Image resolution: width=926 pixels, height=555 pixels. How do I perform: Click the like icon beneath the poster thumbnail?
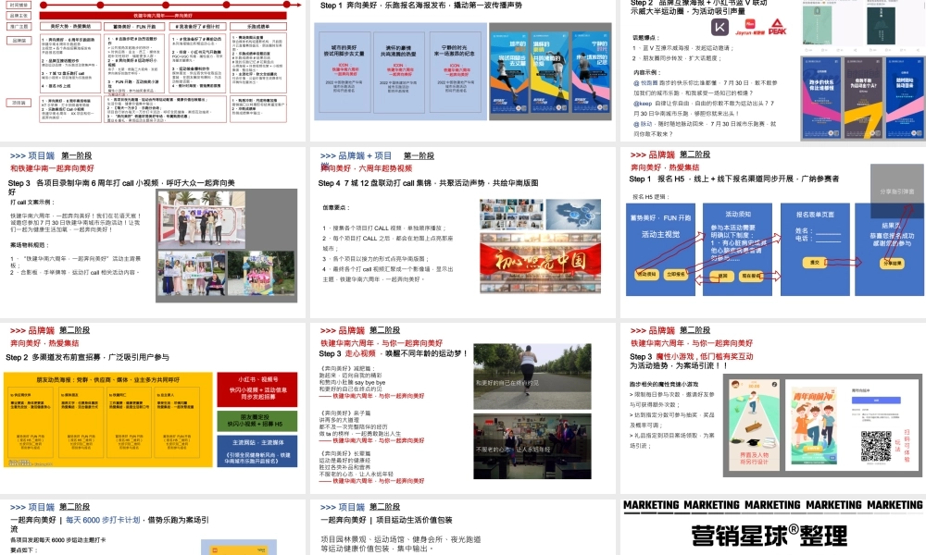pos(808,48)
